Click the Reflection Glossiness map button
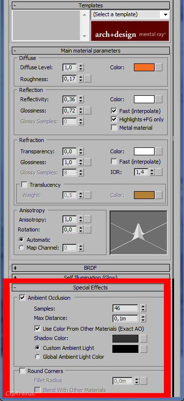The height and width of the screenshot is (401, 184). point(88,111)
